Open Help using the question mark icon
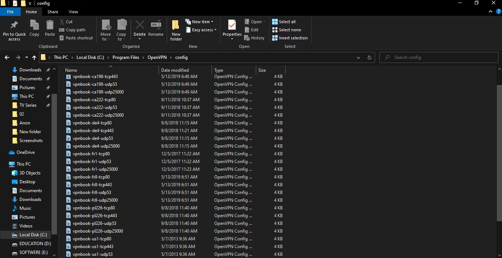Viewport: 502px width, 258px height. (499, 12)
